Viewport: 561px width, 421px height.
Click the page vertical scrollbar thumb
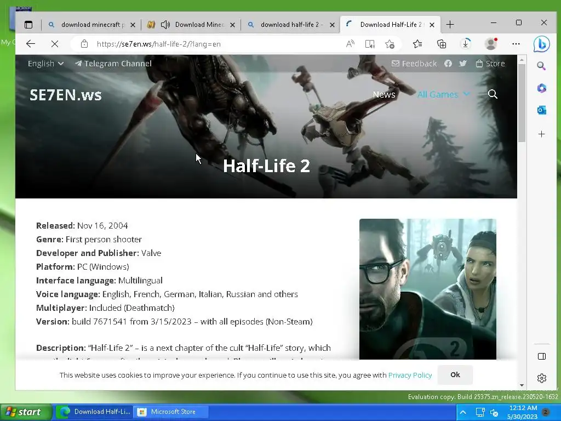point(522,103)
